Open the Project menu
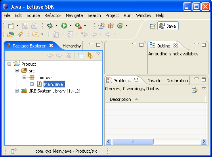Viewport: 212px width, 157px height. tap(112, 15)
